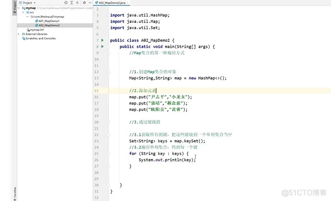
Task: Click on 'import java.util.Map;' line
Action: pyautogui.click(x=135, y=21)
